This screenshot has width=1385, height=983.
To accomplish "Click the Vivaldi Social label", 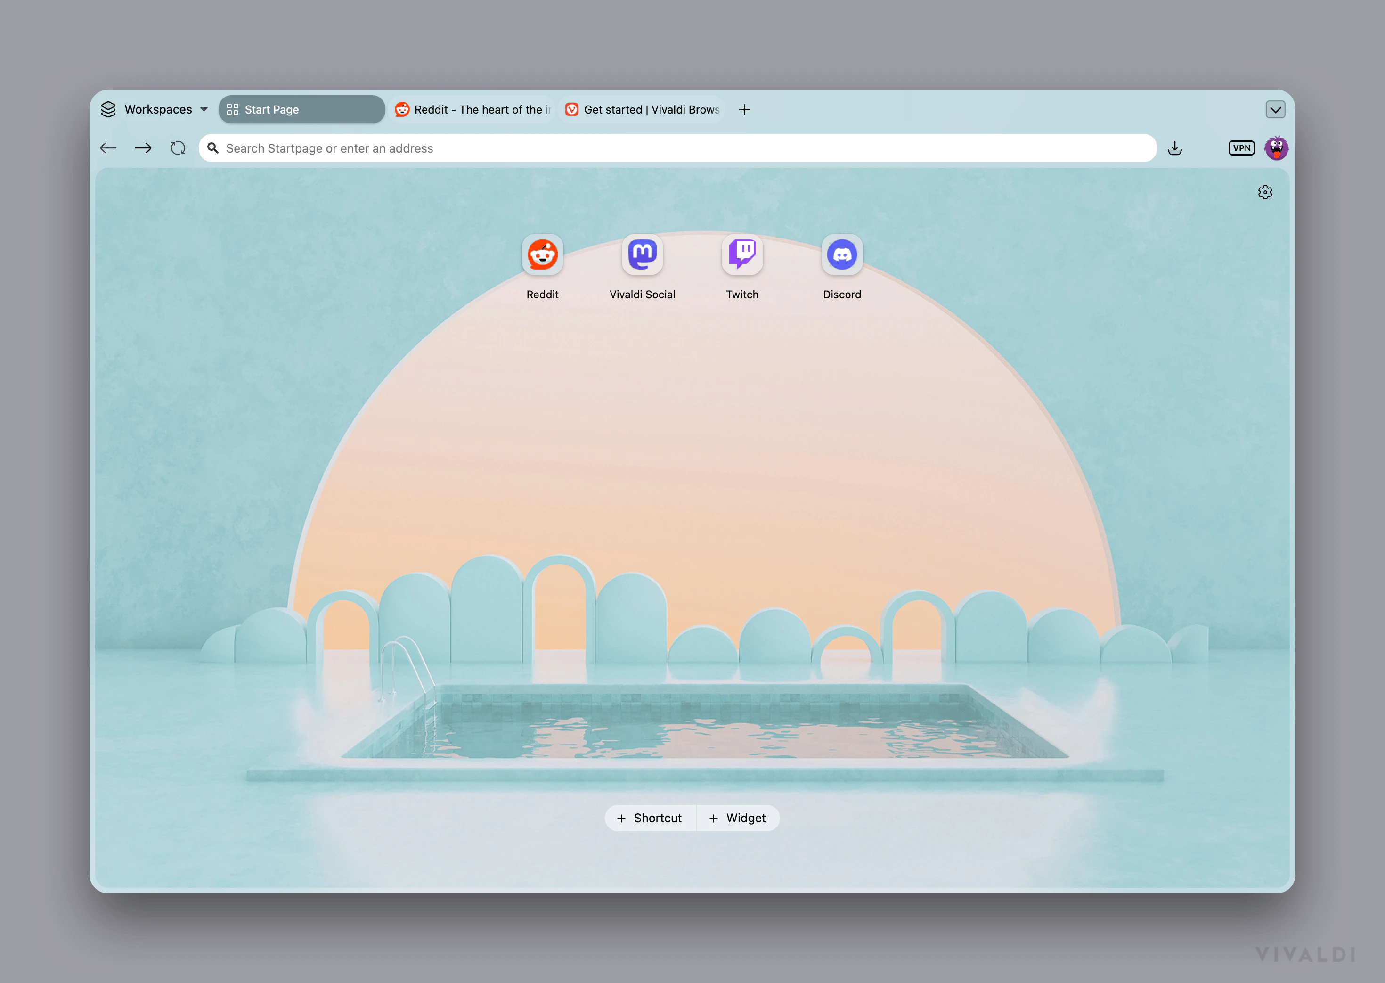I will 642,295.
